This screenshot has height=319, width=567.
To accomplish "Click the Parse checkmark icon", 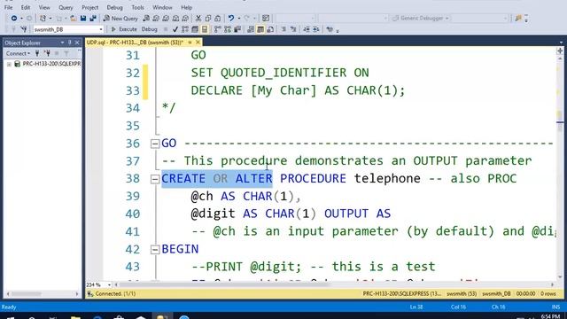I will click(x=175, y=29).
